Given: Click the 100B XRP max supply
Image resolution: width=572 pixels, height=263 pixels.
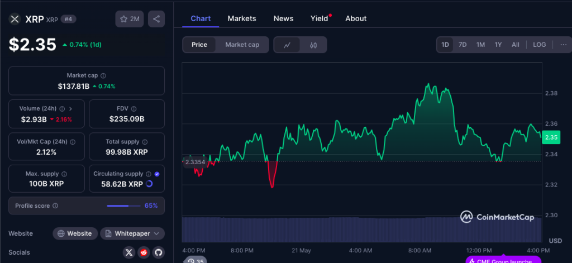Looking at the screenshot, I should coord(46,184).
